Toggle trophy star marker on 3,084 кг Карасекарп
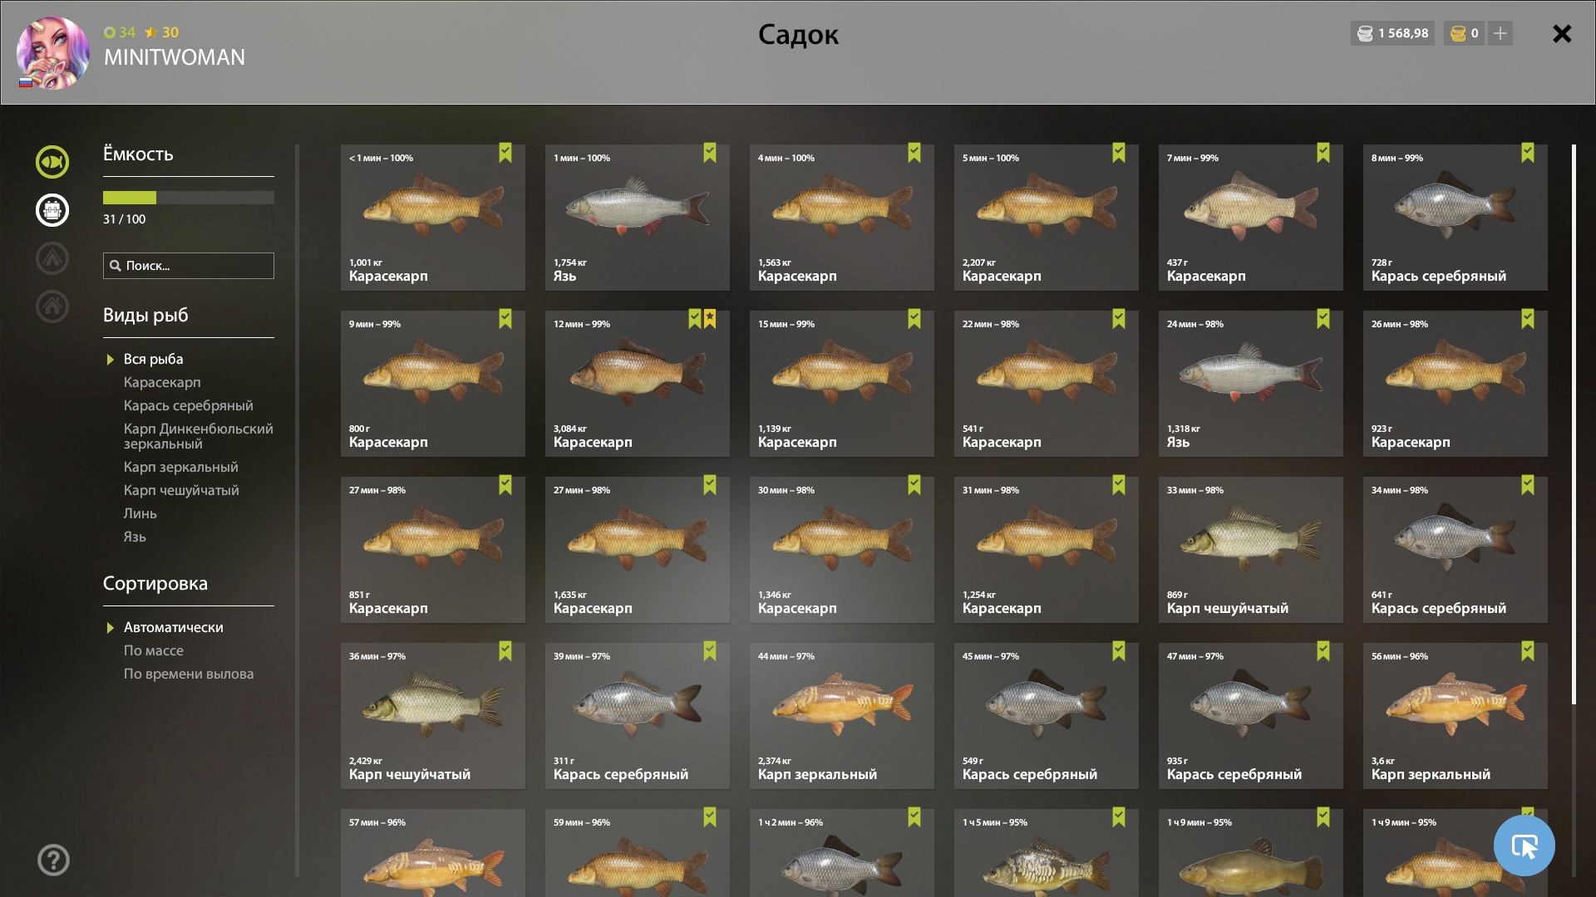1596x897 pixels. coord(711,319)
